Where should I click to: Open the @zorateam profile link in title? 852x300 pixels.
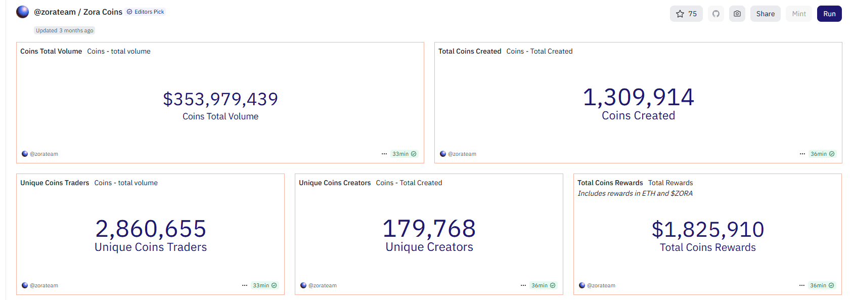pyautogui.click(x=55, y=12)
